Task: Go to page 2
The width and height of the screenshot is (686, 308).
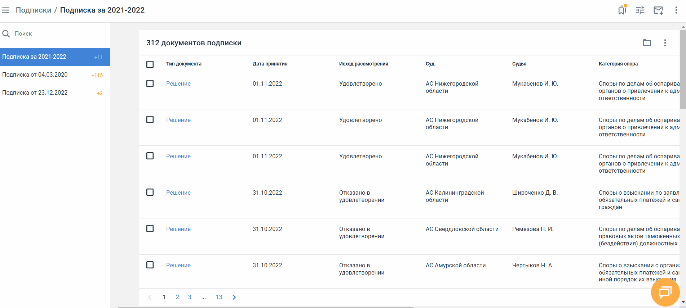Action: [177, 297]
